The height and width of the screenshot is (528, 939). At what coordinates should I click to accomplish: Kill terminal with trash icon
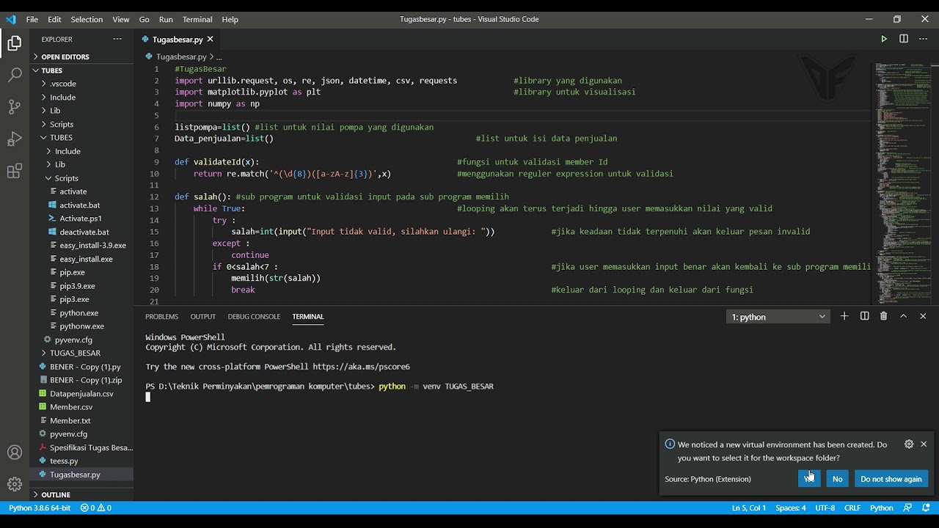point(884,316)
